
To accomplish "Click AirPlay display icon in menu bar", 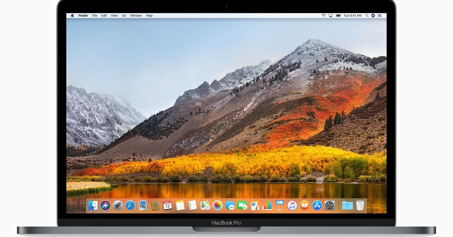I will [x=331, y=16].
